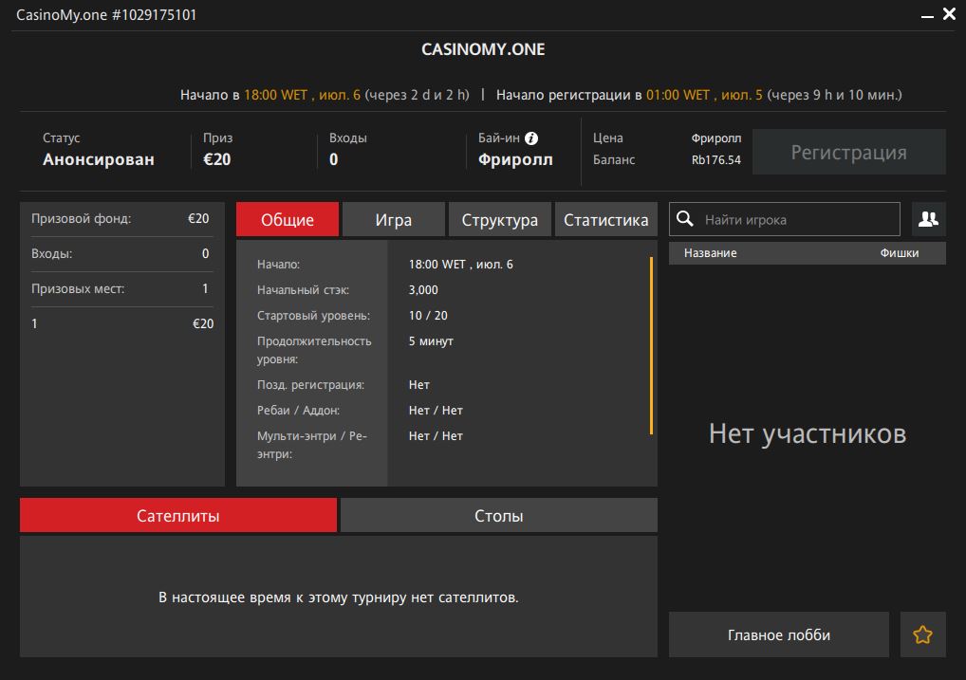
Task: Click the 'Начальный стэк:' label
Action: pos(303,289)
